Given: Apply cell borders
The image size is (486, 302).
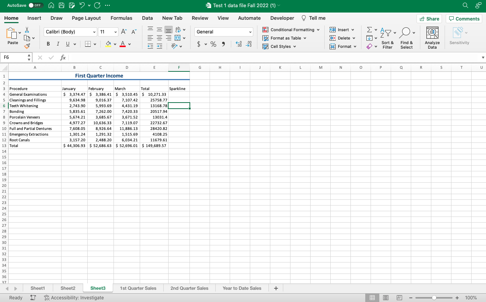Looking at the screenshot, I should click(88, 44).
